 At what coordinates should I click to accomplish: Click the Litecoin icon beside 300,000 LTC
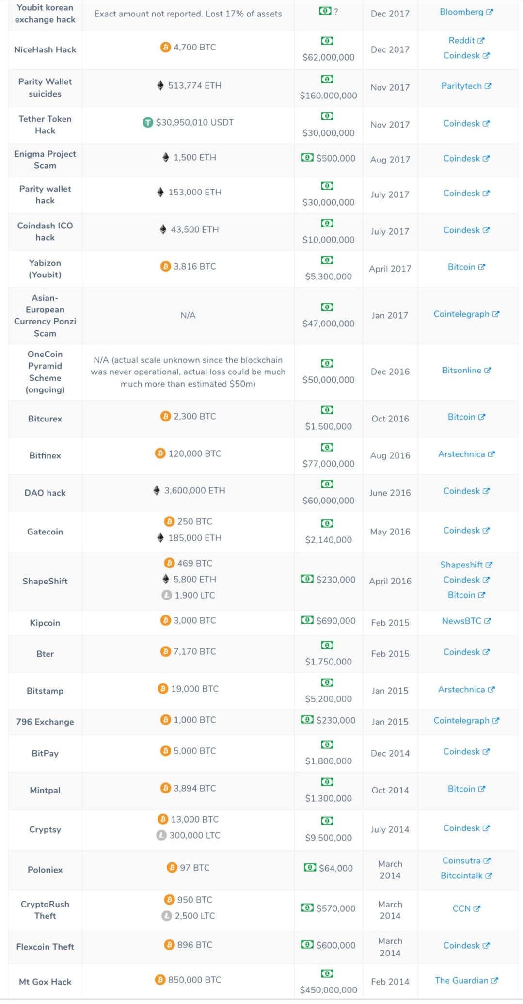161,835
